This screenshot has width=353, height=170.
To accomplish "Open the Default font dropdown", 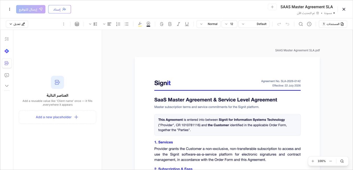I will coord(254,24).
